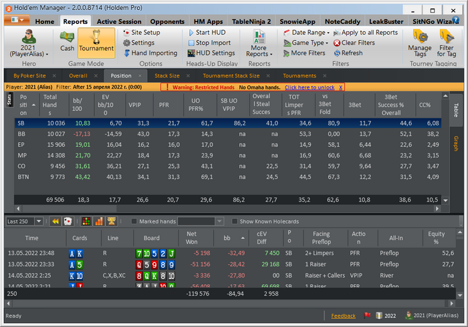Enable the Marked hands checkbox
The image size is (468, 327).
pos(134,222)
